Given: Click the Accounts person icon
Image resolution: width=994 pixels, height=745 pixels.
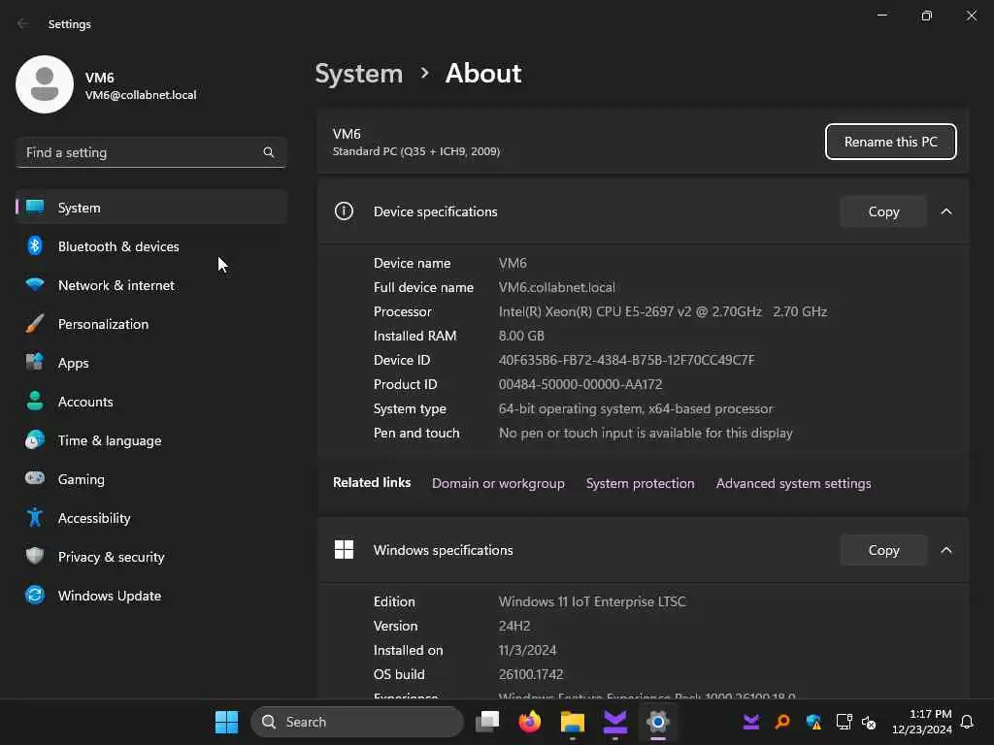Looking at the screenshot, I should (35, 401).
